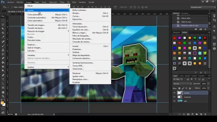
Task: Select the Hand tool
Action: (3, 92)
